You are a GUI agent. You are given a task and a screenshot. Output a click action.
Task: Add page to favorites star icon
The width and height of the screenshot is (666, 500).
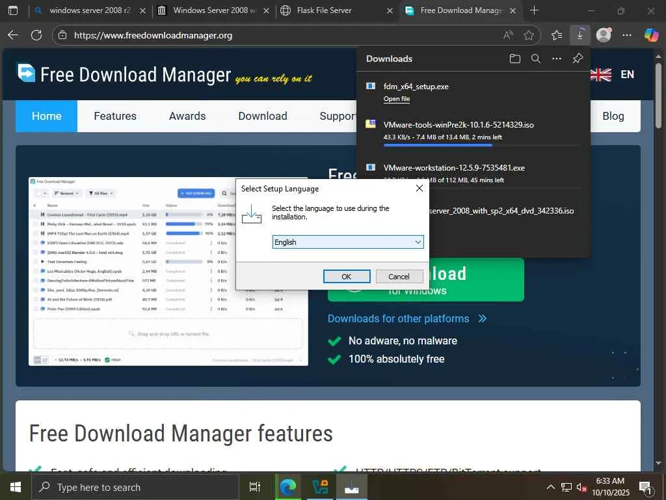(x=529, y=35)
